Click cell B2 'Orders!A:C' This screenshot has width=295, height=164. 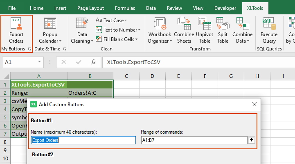coord(90,93)
